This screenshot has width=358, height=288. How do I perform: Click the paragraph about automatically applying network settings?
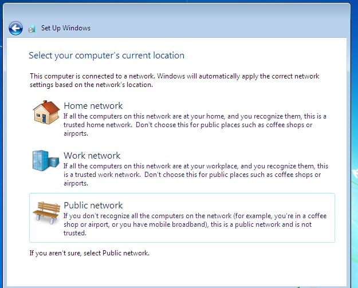[175, 80]
